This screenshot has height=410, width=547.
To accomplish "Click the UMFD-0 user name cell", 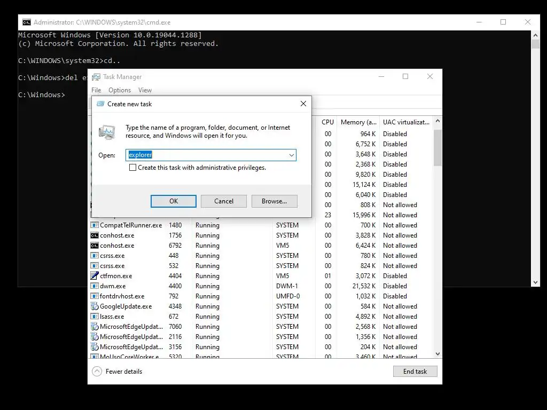I will point(288,296).
